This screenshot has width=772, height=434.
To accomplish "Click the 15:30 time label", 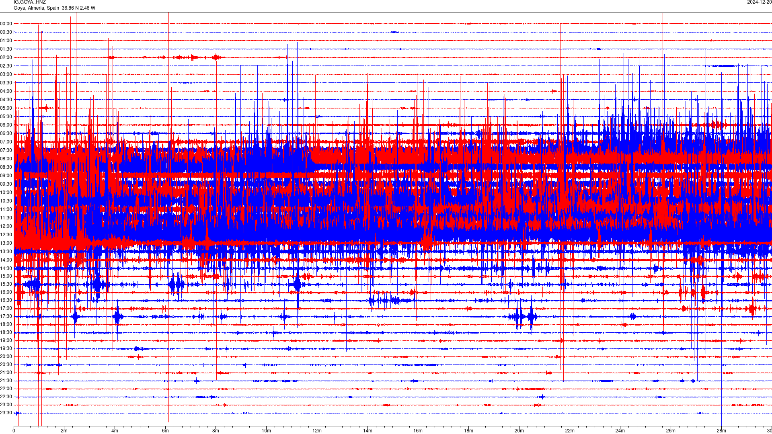I will tap(6, 284).
